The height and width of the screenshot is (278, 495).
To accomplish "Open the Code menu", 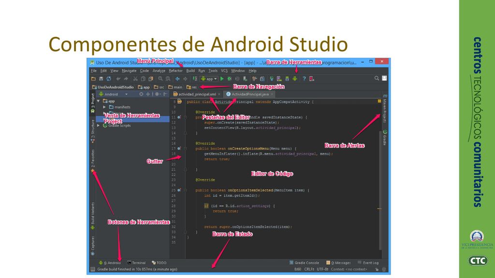I will pos(144,70).
